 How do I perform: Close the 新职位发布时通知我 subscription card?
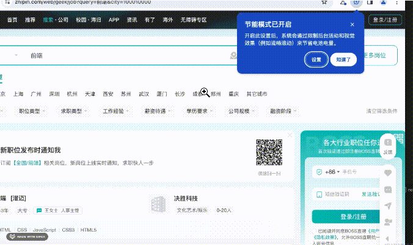click(290, 135)
